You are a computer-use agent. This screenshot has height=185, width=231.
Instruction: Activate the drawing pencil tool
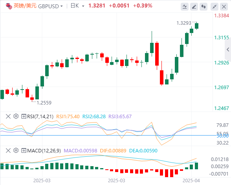point(194,7)
